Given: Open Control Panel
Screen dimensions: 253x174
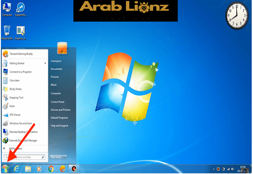Looking at the screenshot, I should 58,102.
